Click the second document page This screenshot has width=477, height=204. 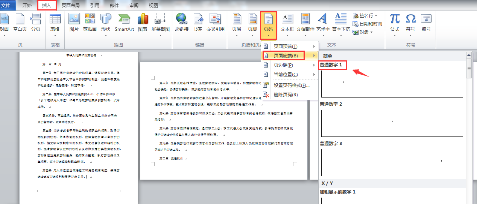coord(224,121)
